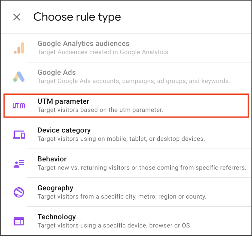Choose the UTM parameter rule title

[x=63, y=101]
